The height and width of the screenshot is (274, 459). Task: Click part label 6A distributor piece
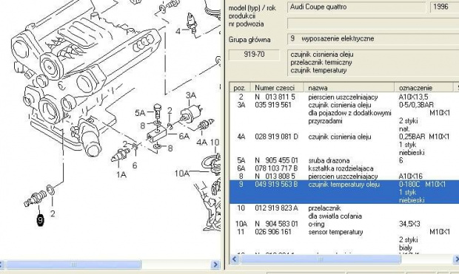click(x=184, y=136)
